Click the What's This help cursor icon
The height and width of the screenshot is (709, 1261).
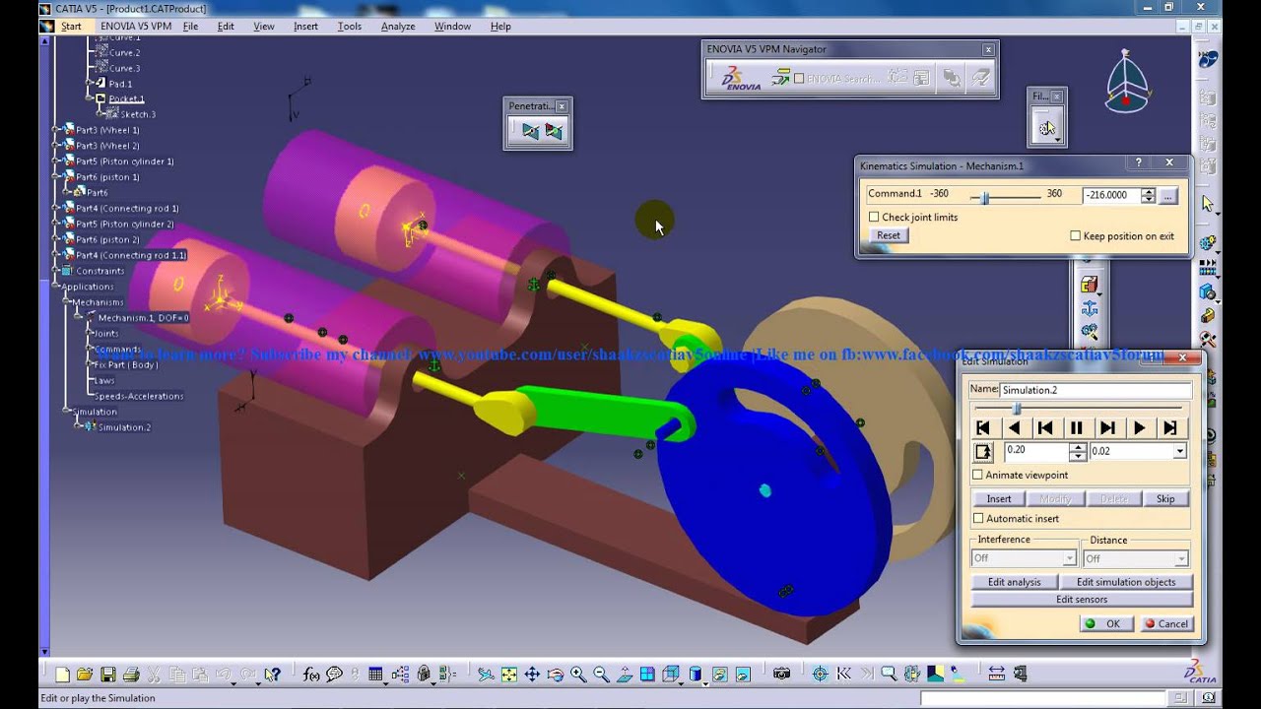273,675
